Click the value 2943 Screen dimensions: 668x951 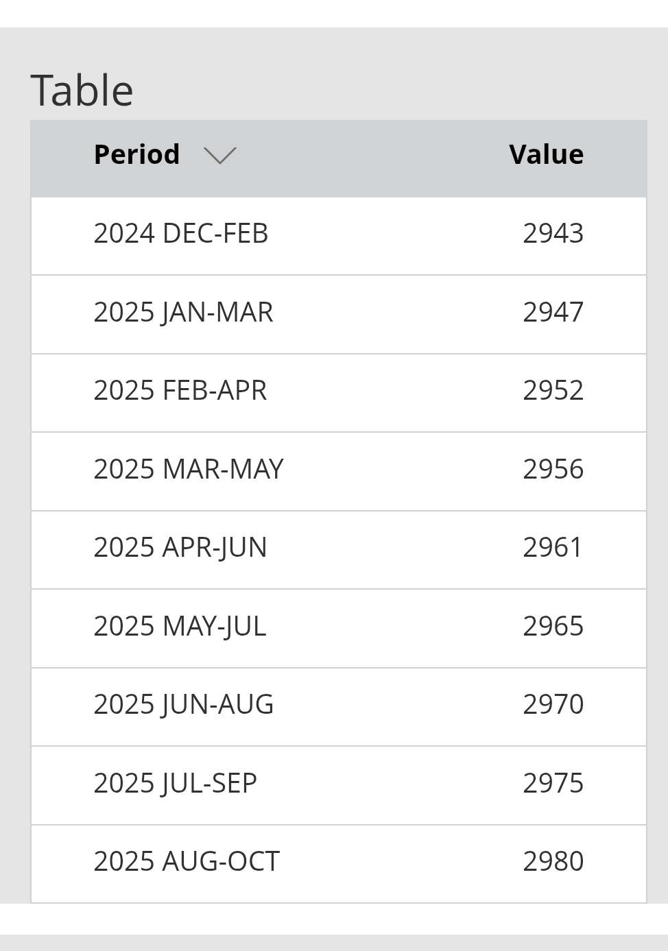click(x=553, y=234)
